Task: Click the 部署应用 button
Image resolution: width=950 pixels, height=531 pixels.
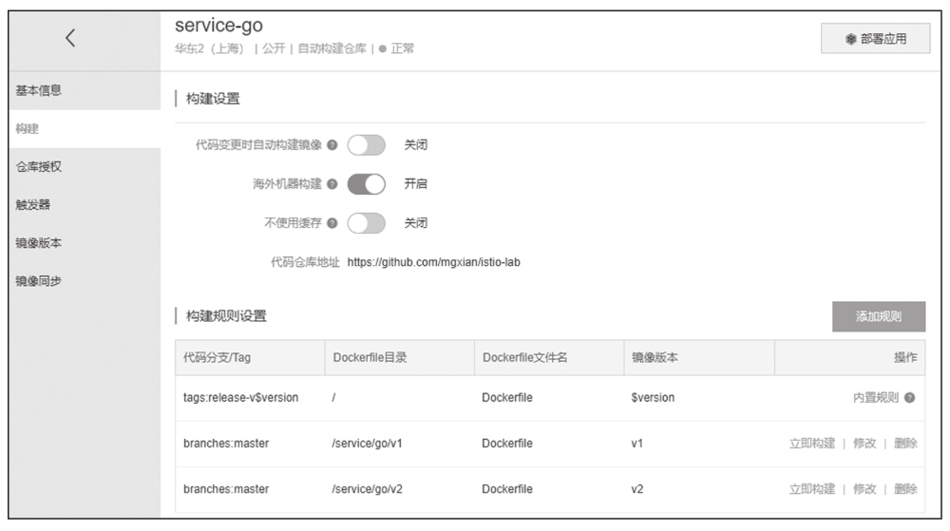Action: pyautogui.click(x=875, y=39)
